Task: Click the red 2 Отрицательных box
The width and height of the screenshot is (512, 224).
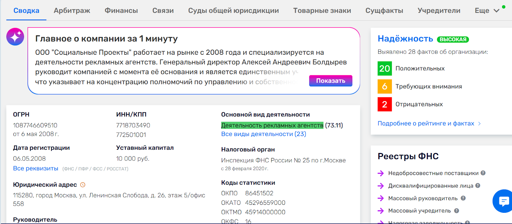Action: pos(385,104)
